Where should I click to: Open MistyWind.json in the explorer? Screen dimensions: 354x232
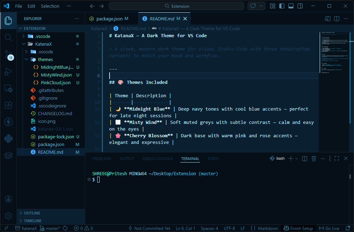tap(51, 75)
